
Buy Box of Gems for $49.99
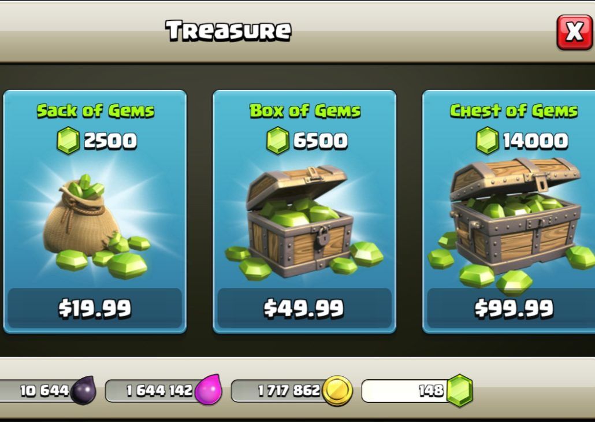tap(304, 308)
